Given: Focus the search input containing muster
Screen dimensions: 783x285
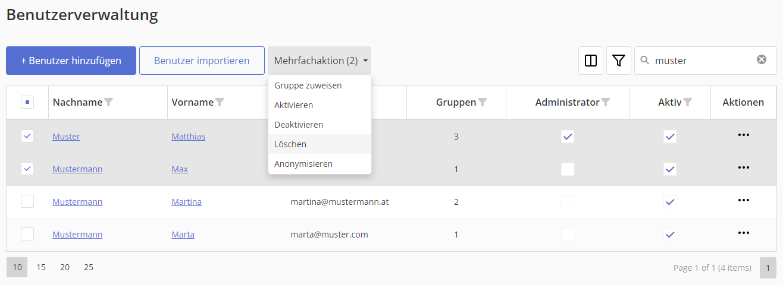Looking at the screenshot, I should (702, 61).
